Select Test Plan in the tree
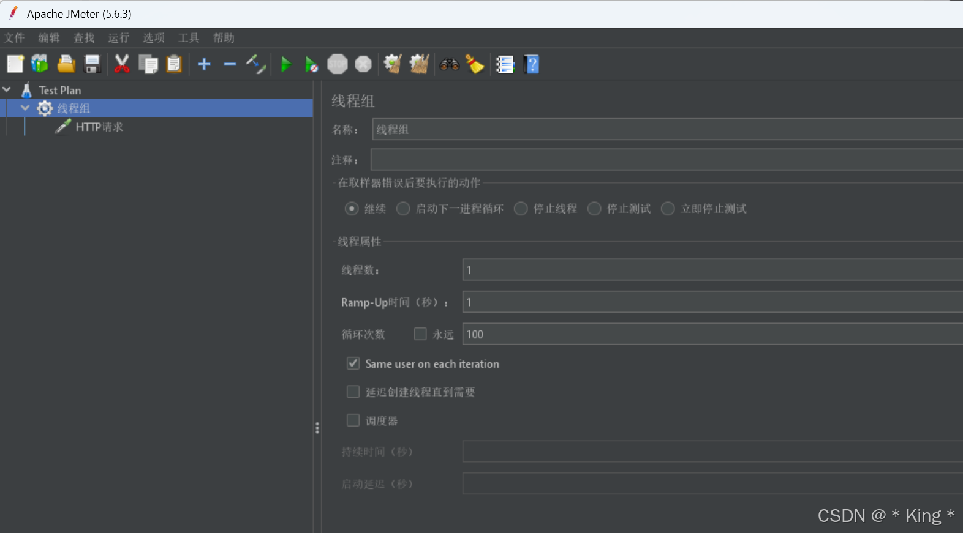This screenshot has width=963, height=533. point(60,90)
